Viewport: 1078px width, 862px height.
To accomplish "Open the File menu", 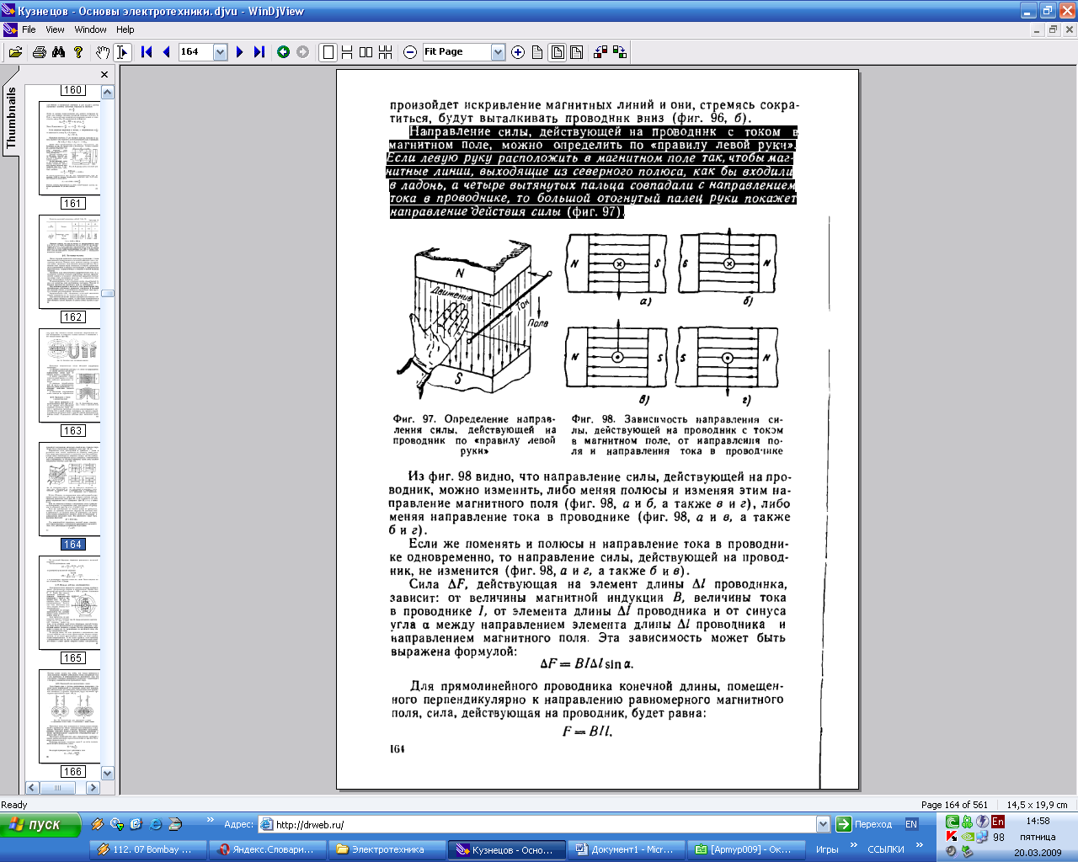I will pyautogui.click(x=29, y=29).
